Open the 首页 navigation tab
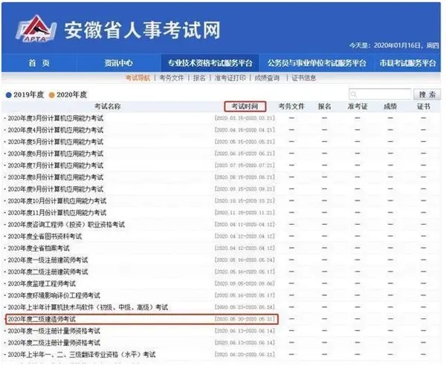446x365 pixels. coord(39,63)
